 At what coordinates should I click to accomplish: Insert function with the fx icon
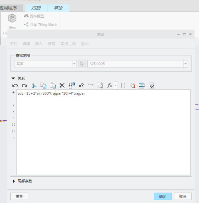[110, 85]
